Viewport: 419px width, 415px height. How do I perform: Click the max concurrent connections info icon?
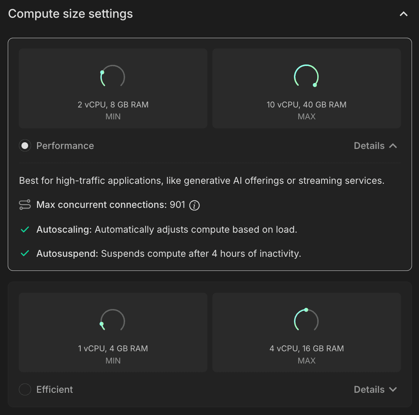[194, 205]
